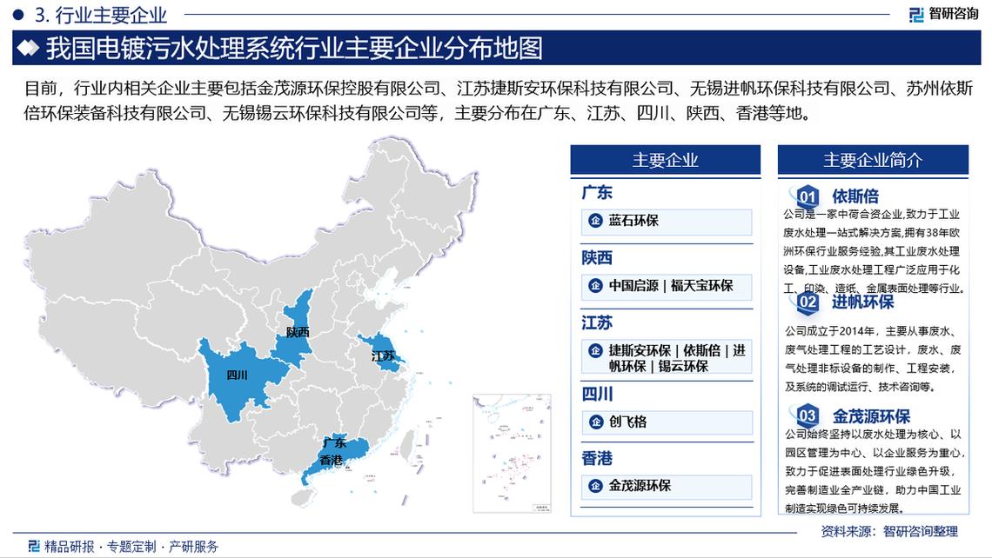992x558 pixels.
Task: Click the enterprise icon beside 捷斯安环保
Action: coord(595,351)
